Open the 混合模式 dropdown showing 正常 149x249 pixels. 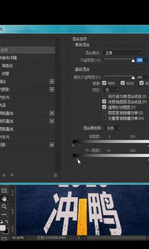click(123, 53)
